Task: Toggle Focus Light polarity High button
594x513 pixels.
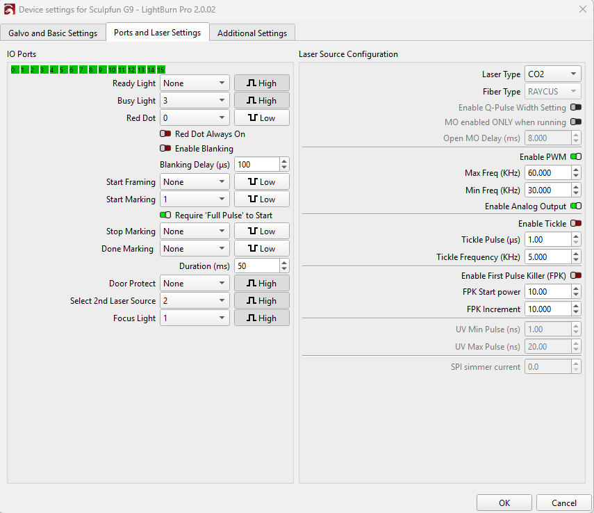Action: point(261,318)
